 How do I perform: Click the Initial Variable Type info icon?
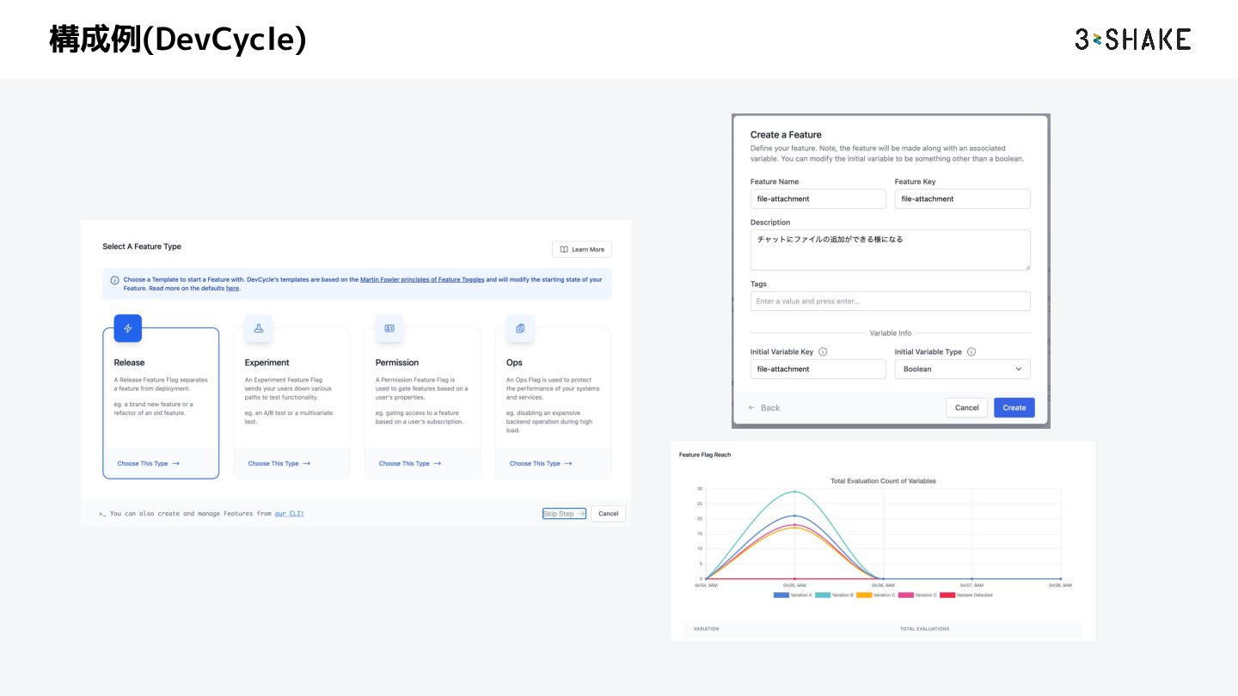click(971, 351)
